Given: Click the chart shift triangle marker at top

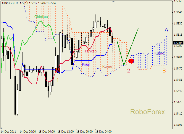Looking at the screenshot, I should click(113, 1).
